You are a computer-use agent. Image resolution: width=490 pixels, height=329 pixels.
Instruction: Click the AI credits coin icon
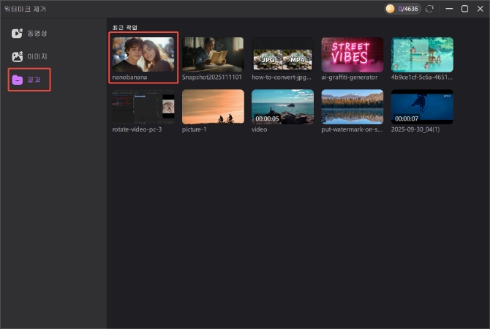tap(390, 9)
